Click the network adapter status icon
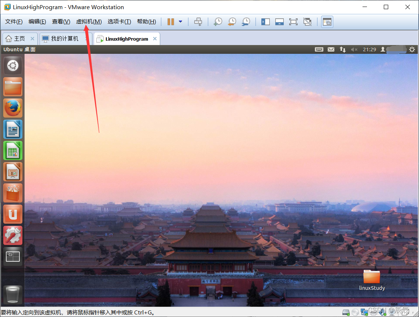Image resolution: width=419 pixels, height=317 pixels. click(364, 312)
